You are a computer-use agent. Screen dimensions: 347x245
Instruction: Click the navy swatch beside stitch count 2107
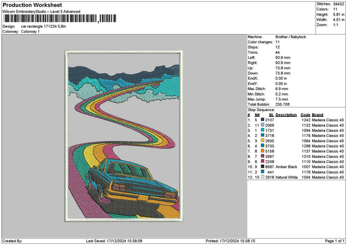(x=263, y=120)
